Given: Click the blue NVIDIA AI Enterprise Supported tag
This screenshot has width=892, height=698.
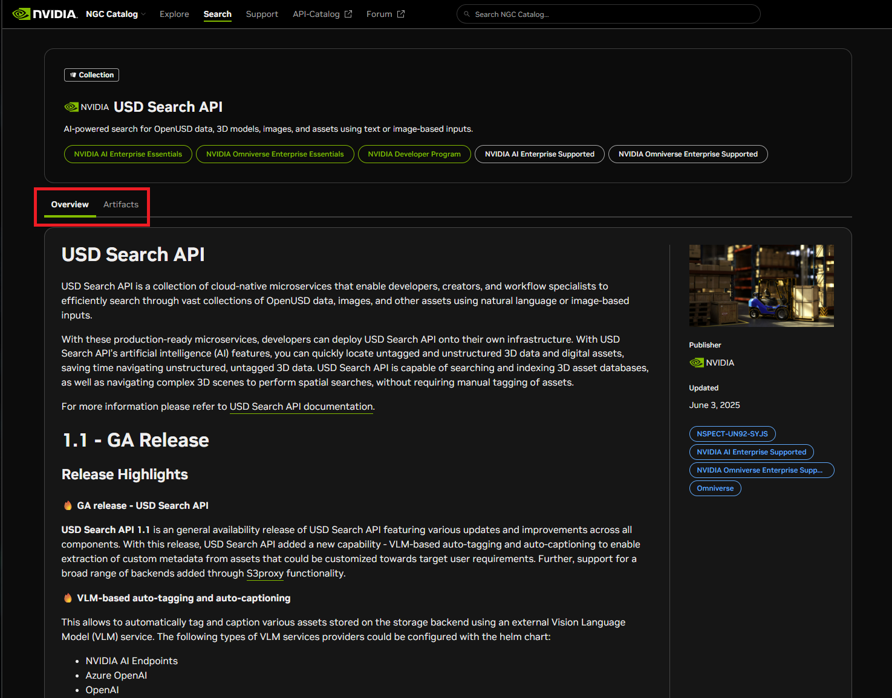Looking at the screenshot, I should 752,452.
